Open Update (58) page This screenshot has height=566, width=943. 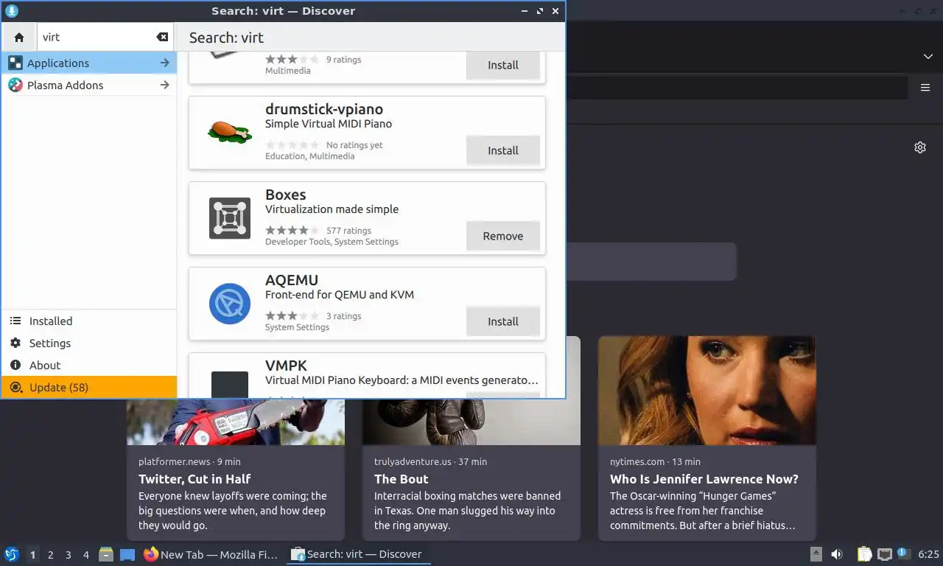click(89, 387)
